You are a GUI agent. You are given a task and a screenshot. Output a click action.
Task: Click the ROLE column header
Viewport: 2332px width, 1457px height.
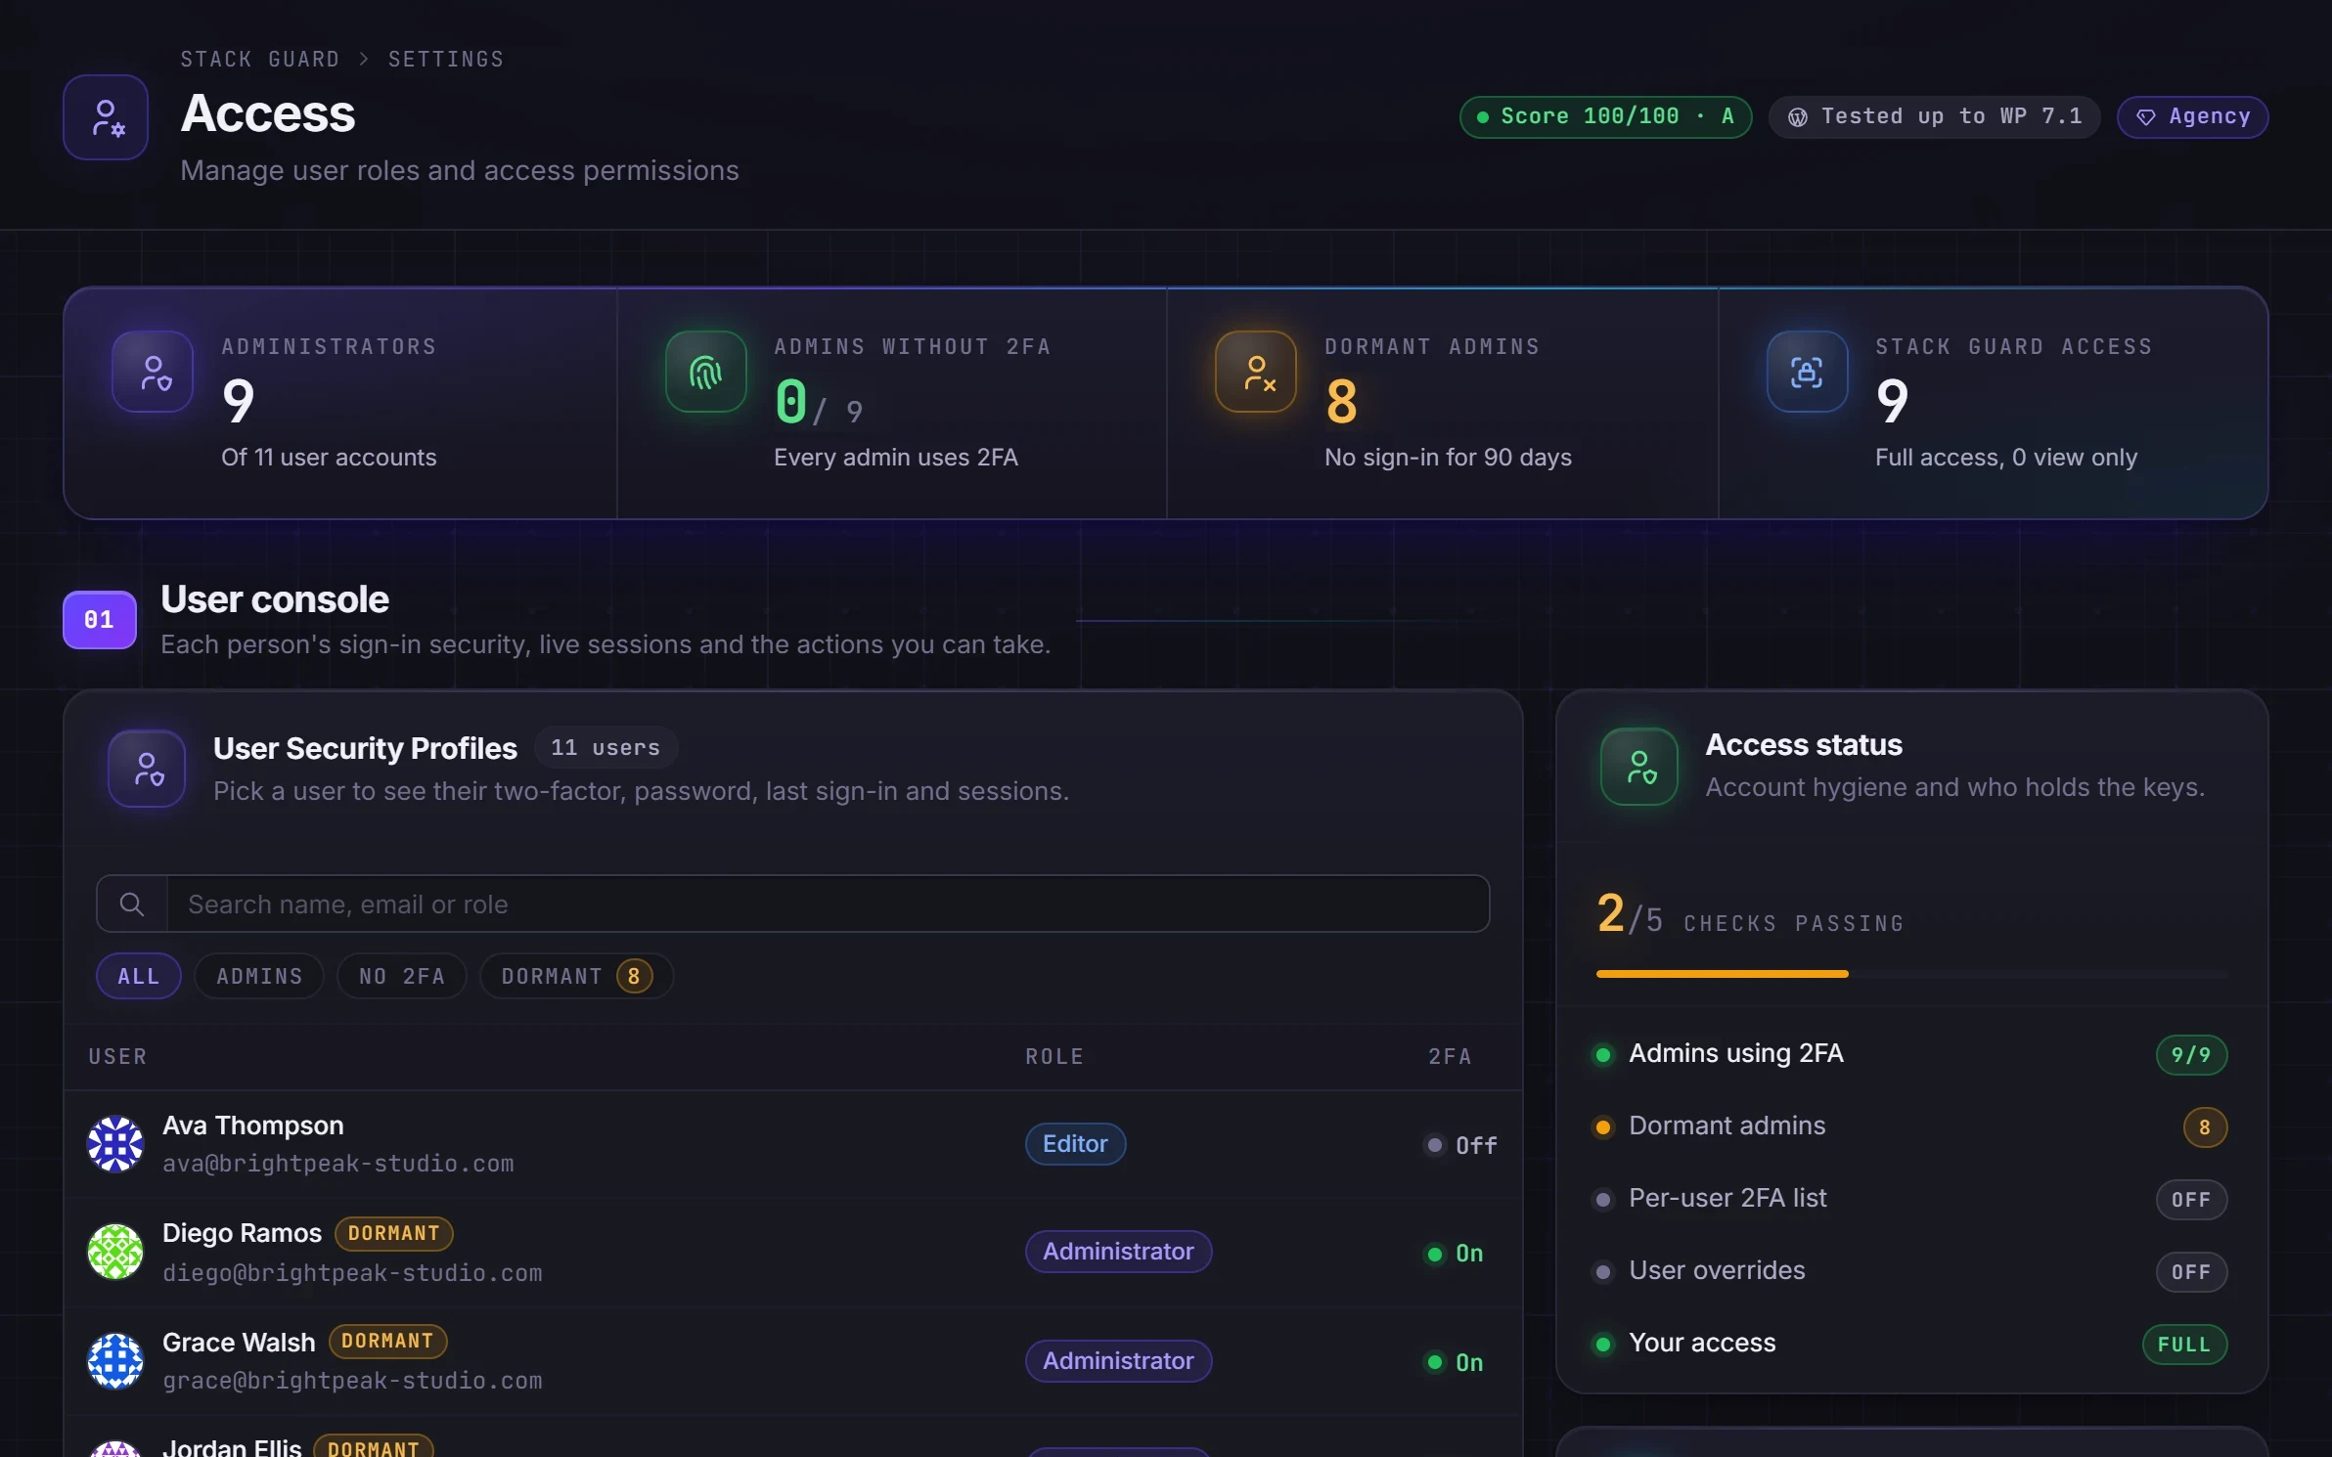(x=1054, y=1057)
